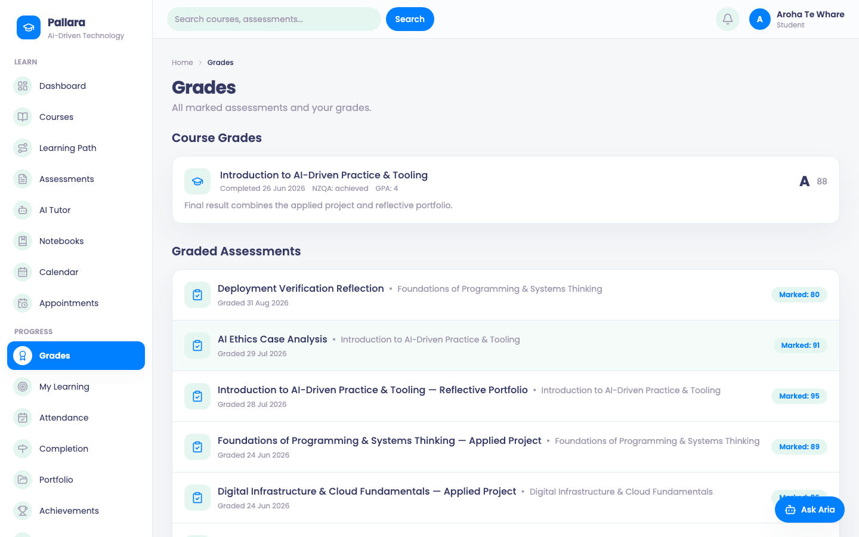Screen dimensions: 859x537
Task: Open Foundations of Programming Applied Project title
Action: pos(379,440)
